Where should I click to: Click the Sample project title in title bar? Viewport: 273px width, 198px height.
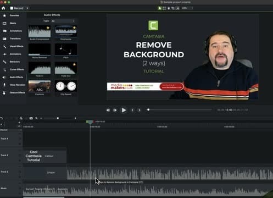click(x=177, y=2)
